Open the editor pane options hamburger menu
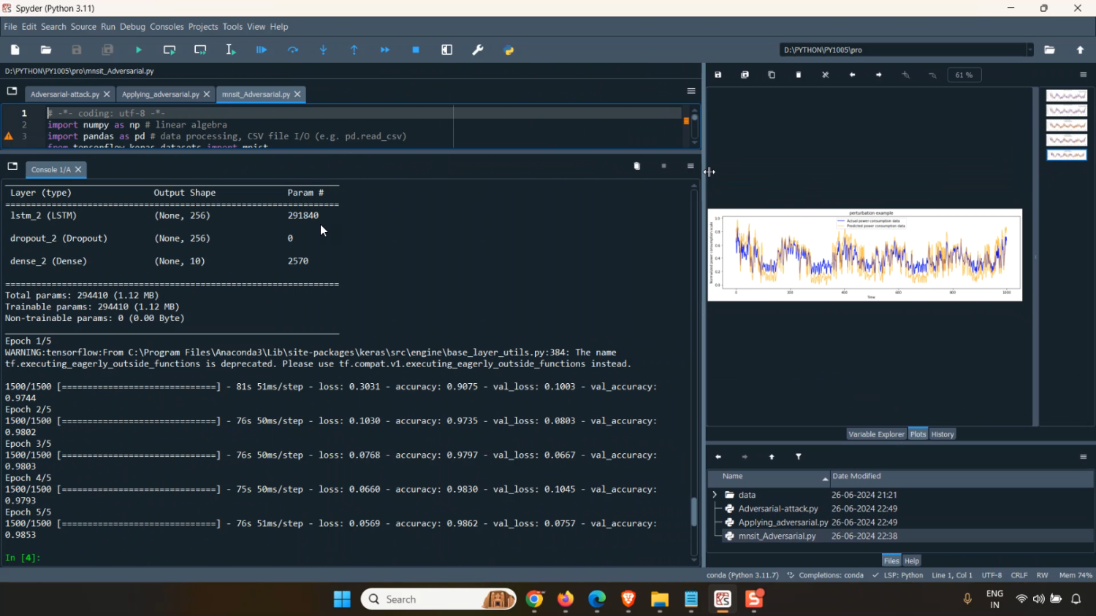 (690, 91)
